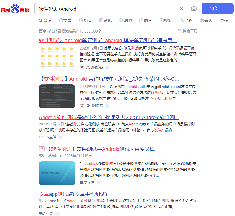The height and width of the screenshot is (216, 235).
Task: Click the 百度文库 source link
Action: coord(87,182)
